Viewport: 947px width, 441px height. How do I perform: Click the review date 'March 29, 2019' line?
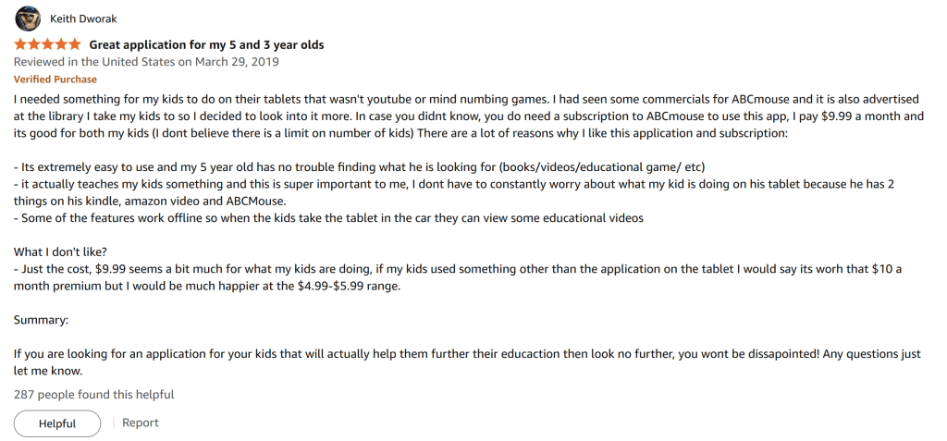tap(146, 62)
